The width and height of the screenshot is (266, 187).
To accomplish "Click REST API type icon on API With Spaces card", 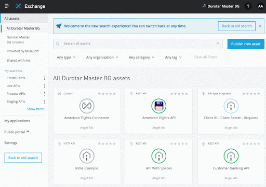I will pyautogui.click(x=131, y=143).
